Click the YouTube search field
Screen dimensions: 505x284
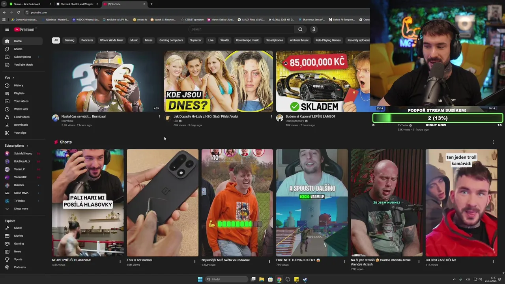[241, 29]
